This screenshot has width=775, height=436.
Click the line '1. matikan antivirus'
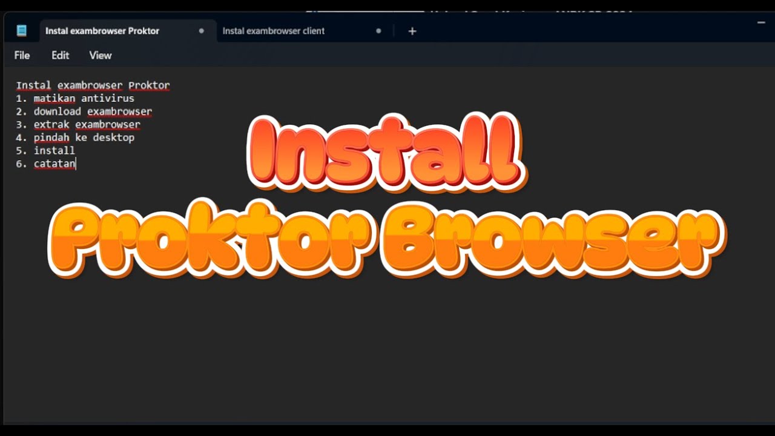point(75,98)
